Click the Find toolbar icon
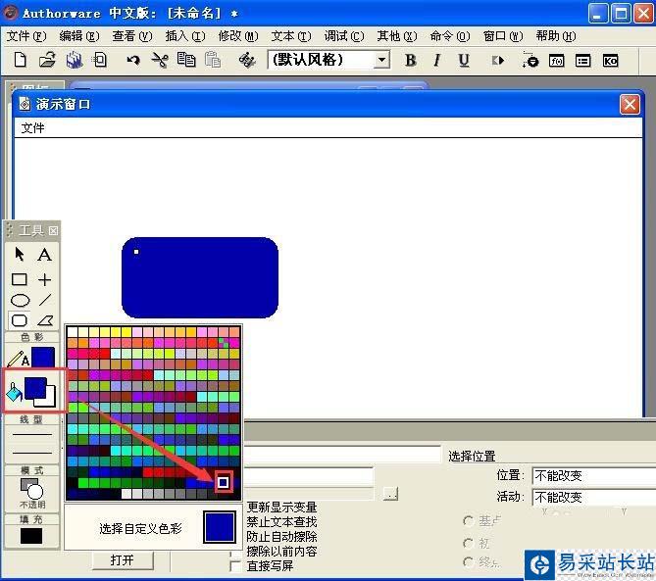This screenshot has height=581, width=656. (247, 60)
